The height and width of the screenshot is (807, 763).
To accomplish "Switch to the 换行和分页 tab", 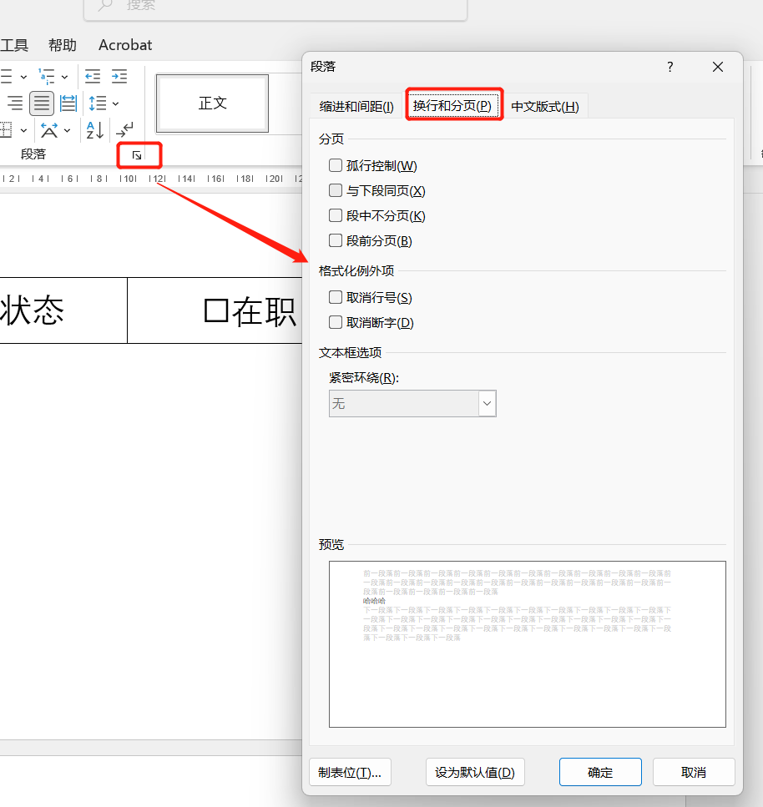I will click(452, 105).
